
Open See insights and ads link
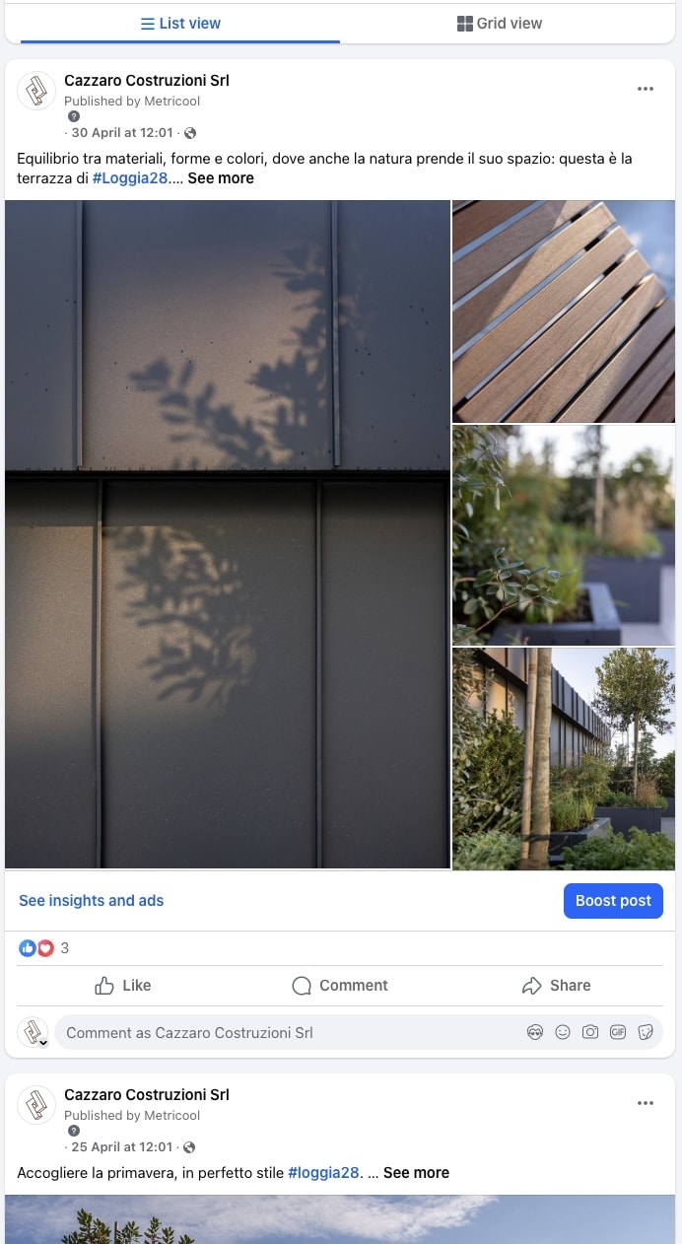(92, 901)
